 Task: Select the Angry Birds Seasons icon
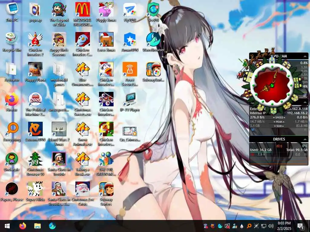[x=59, y=44]
